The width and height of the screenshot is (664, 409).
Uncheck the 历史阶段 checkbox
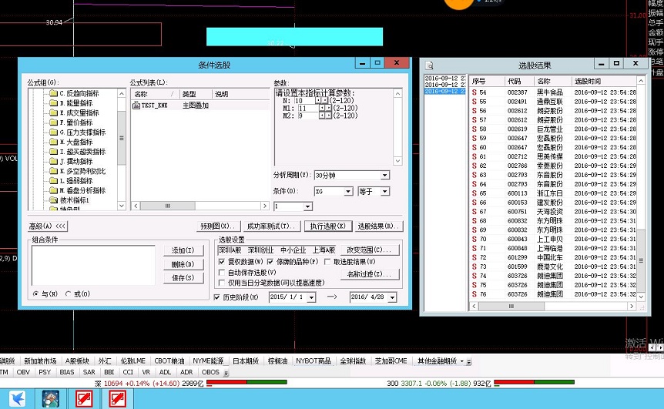click(216, 297)
